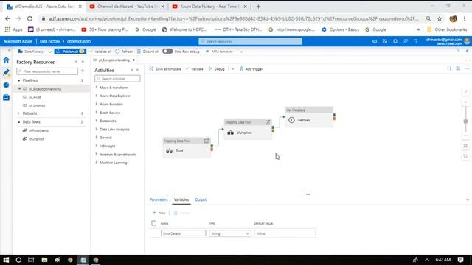The width and height of the screenshot is (472, 265).
Task: Click the default Value input field
Action: [285, 233]
